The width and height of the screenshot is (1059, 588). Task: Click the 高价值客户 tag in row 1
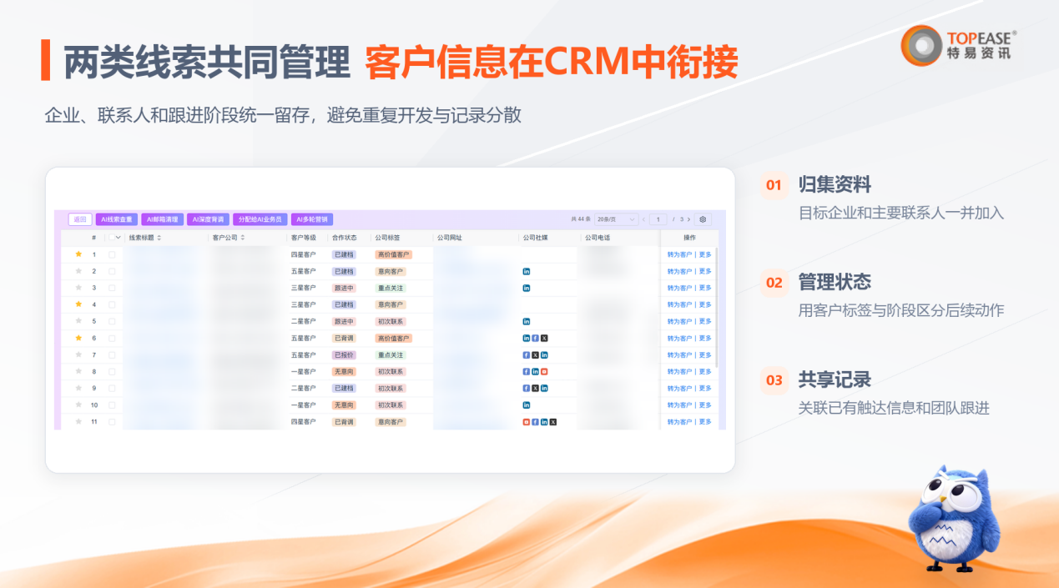pos(393,254)
